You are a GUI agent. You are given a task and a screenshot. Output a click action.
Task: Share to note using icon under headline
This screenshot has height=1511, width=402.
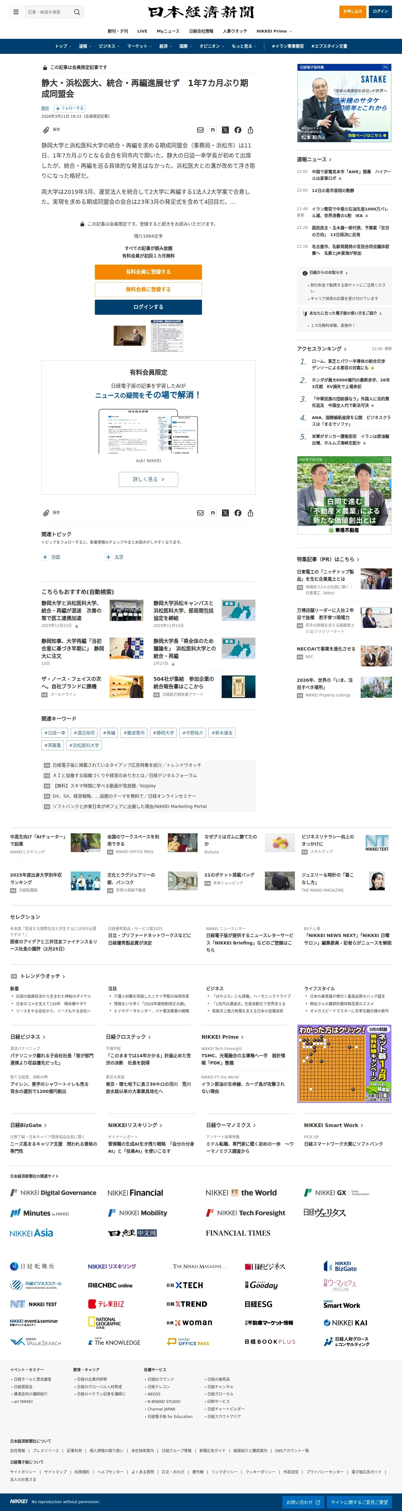[213, 130]
